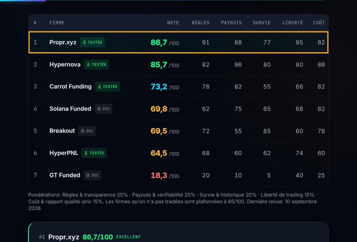Click Propr.xyz's Liberté value 95

pos(299,43)
